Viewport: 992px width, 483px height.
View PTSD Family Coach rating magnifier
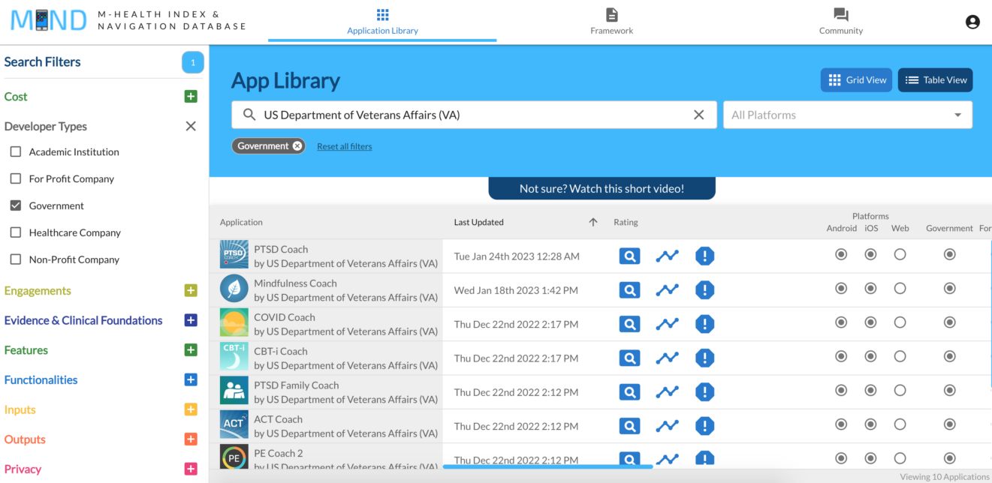point(629,392)
